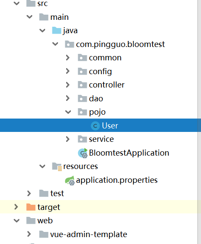Expand the vue-admin-template folder
The image size is (201, 244).
click(29, 234)
